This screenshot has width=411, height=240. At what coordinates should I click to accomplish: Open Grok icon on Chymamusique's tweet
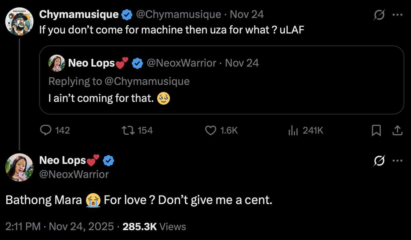pos(379,15)
